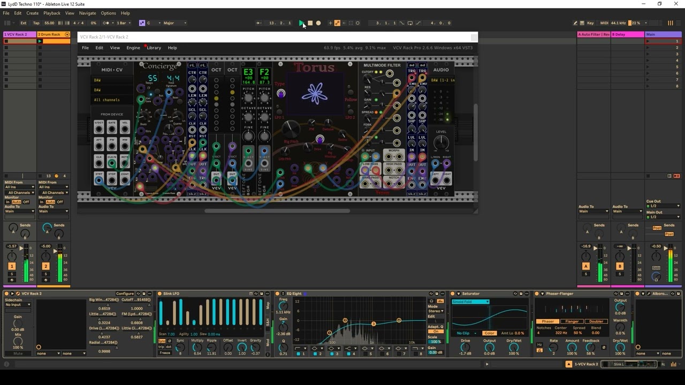685x385 pixels.
Task: Click the EQ Eight headphone audition icon
Action: (431, 301)
